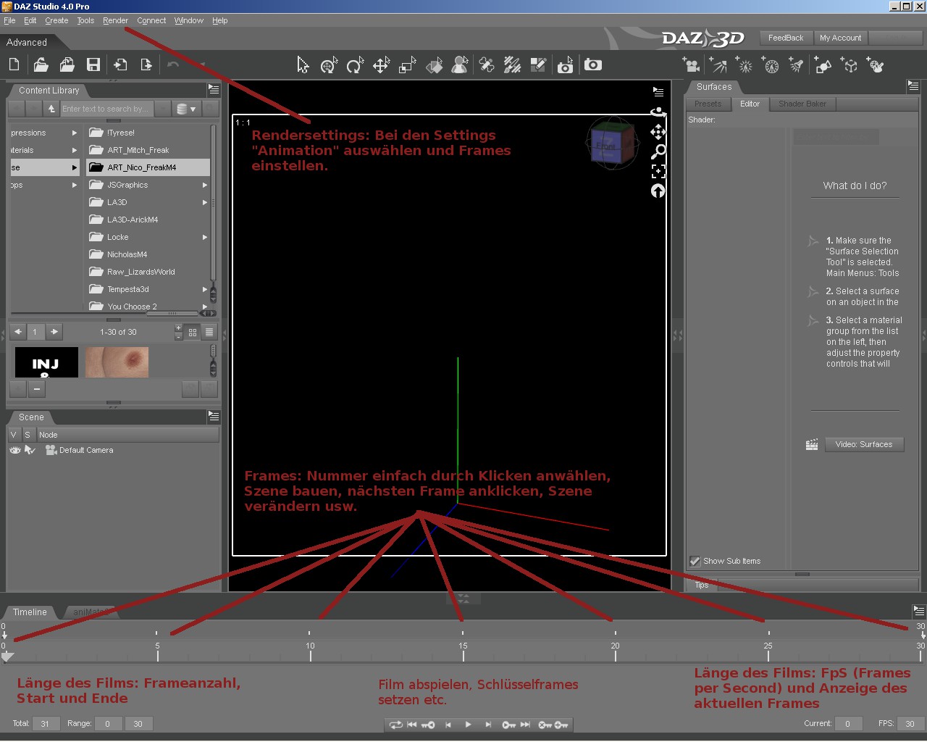Click the Export file icon

coord(146,65)
